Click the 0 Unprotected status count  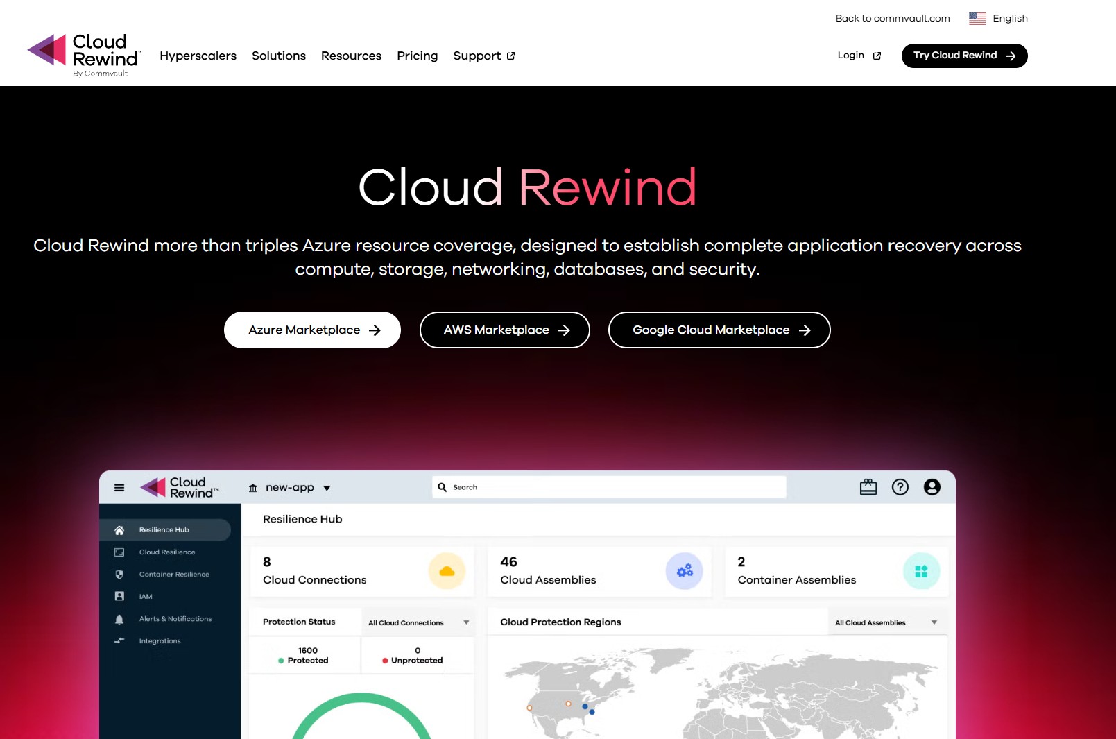tap(413, 656)
